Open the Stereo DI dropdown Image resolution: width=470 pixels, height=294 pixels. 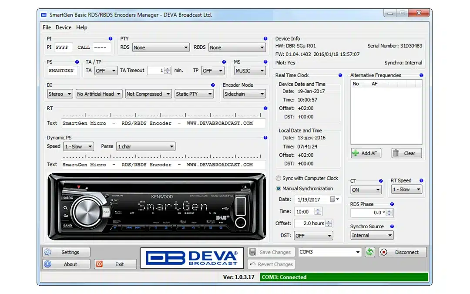click(x=60, y=94)
